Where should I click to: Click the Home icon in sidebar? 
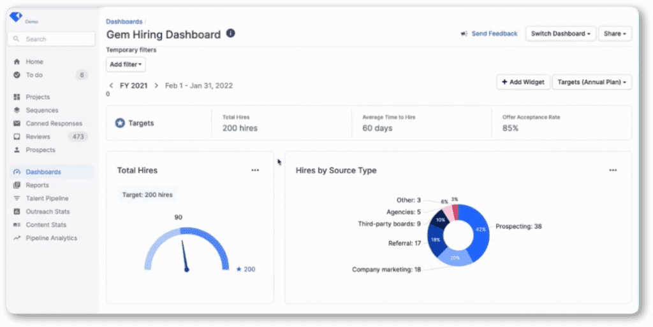tap(17, 62)
